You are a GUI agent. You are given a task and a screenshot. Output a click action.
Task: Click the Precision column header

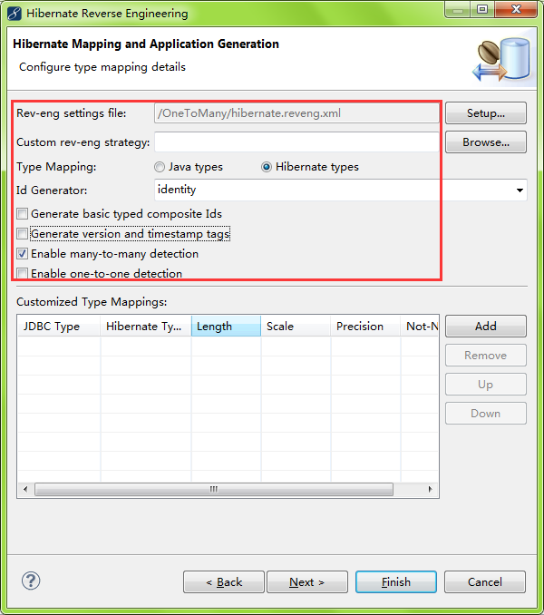365,327
